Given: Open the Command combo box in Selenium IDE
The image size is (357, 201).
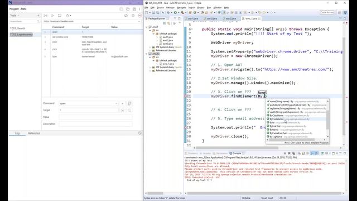Looking at the screenshot, I should 89,103.
